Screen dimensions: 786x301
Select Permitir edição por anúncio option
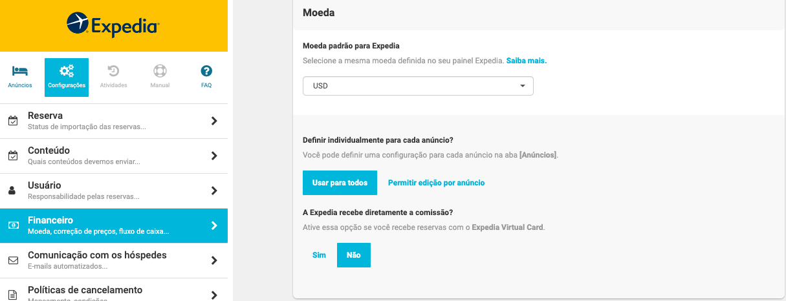coord(436,183)
